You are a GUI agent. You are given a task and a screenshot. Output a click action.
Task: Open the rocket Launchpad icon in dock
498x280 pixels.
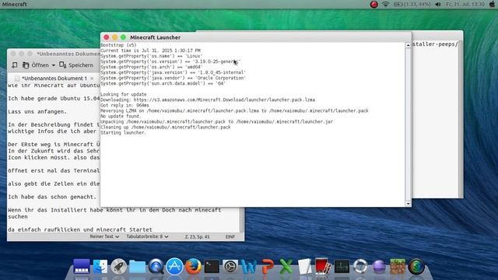pyautogui.click(x=119, y=266)
